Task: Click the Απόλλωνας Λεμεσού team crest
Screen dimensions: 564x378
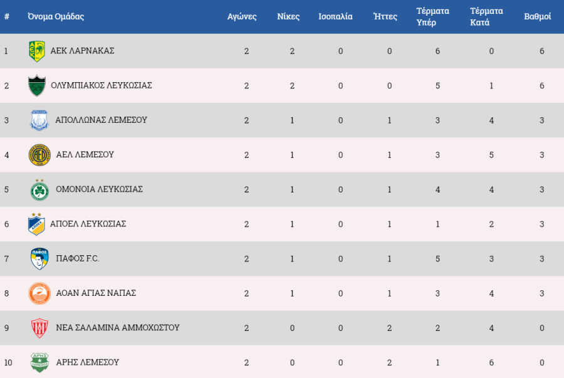Action: click(39, 120)
